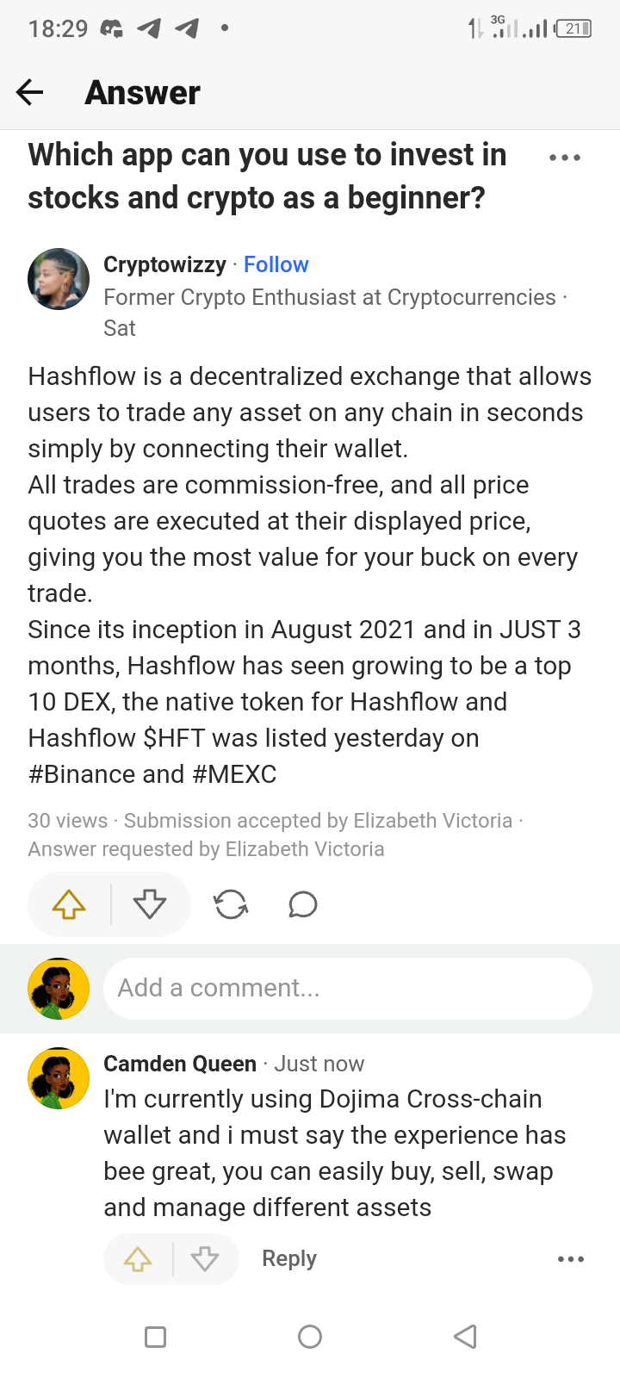Downvote Camden Queen's comment

click(205, 1259)
